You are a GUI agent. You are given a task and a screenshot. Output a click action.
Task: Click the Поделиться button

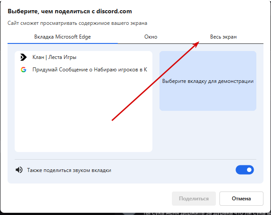click(194, 199)
